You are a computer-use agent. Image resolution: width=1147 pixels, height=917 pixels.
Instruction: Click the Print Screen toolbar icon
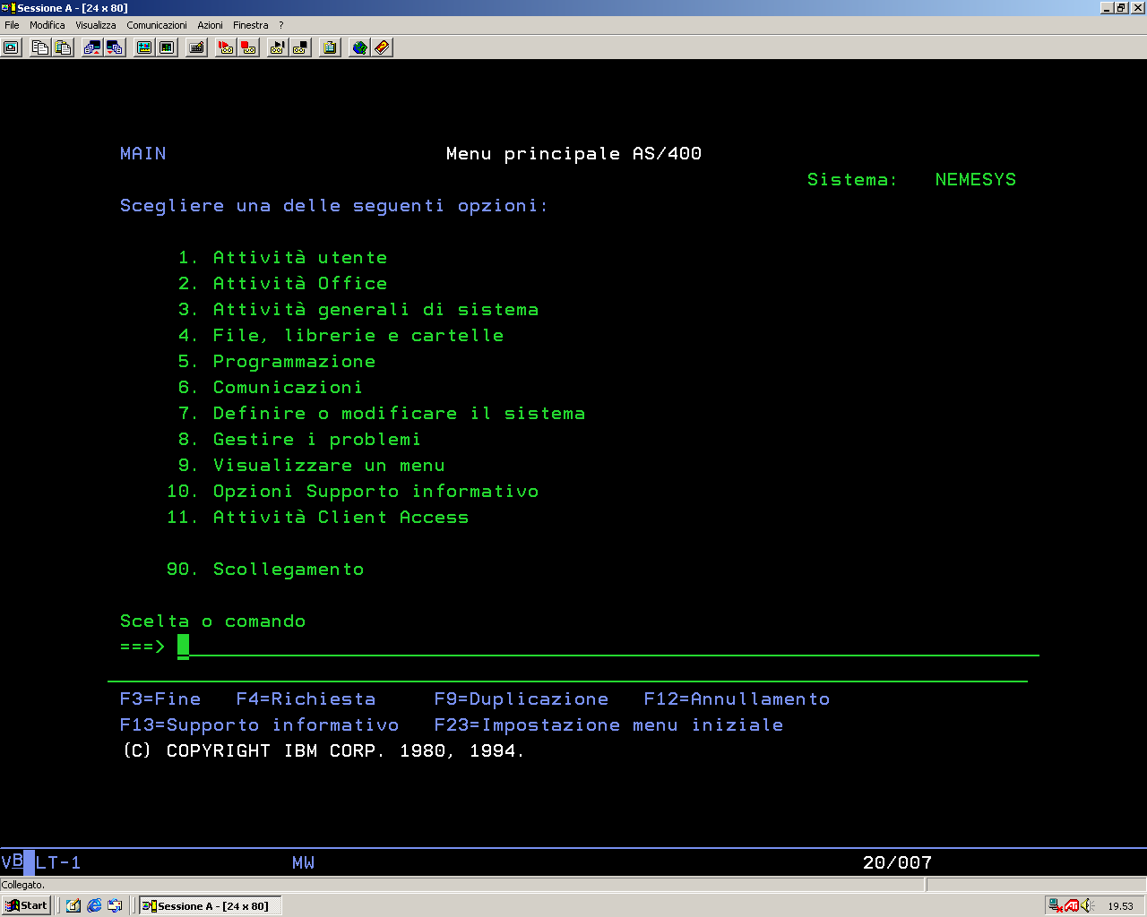[x=12, y=47]
